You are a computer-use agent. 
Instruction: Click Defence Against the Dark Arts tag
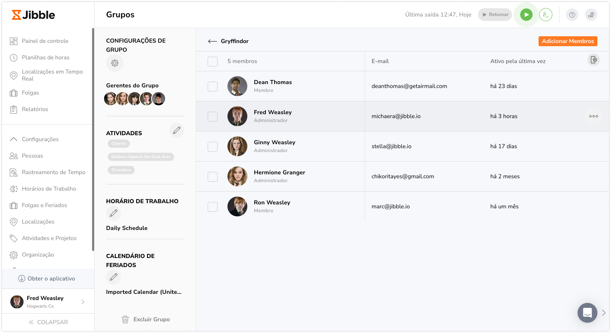141,157
